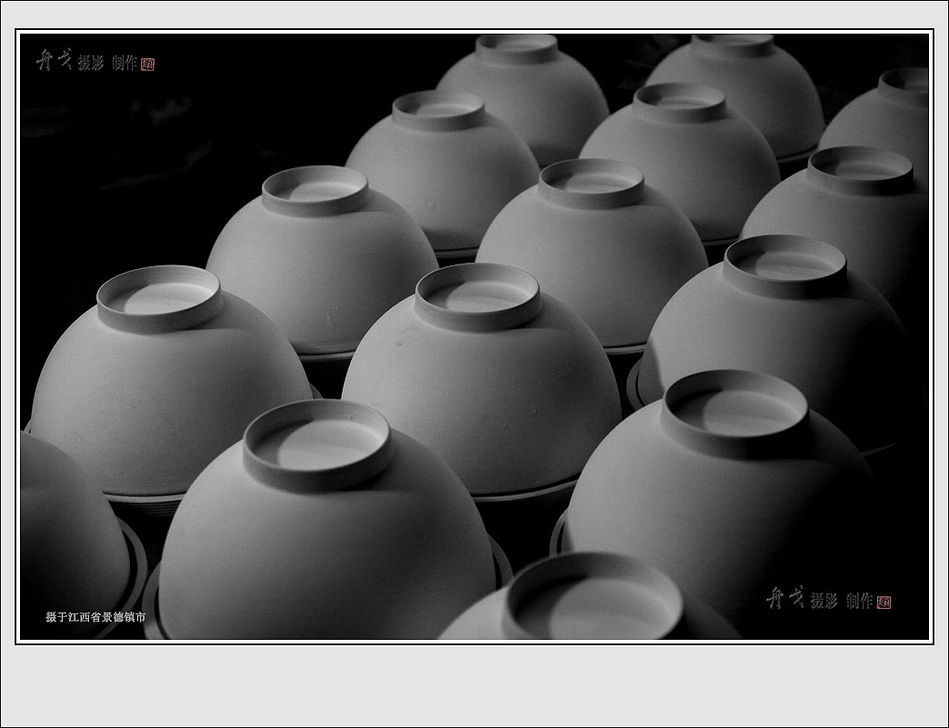The image size is (949, 728).
Task: Select the 摄影 制作 watermark text at bottom-right
Action: (841, 601)
